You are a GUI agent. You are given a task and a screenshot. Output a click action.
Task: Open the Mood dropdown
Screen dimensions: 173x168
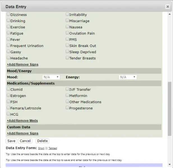coord(51,77)
